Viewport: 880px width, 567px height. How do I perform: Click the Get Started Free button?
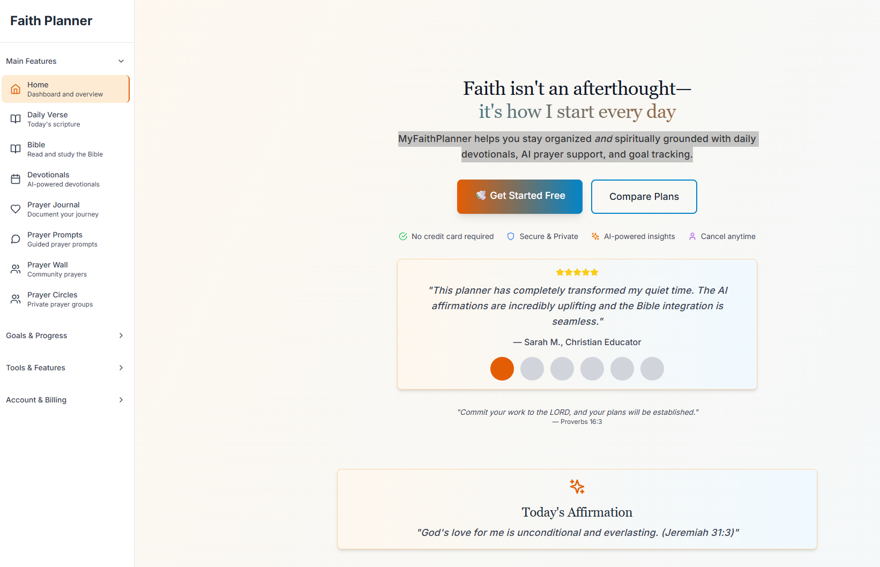[x=519, y=196]
